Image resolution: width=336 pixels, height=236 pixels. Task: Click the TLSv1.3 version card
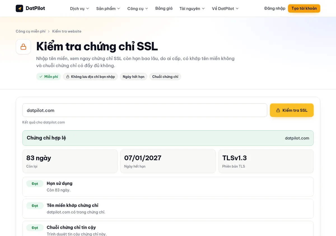(x=266, y=161)
